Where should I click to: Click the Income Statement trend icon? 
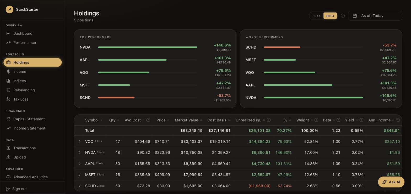click(x=8, y=128)
